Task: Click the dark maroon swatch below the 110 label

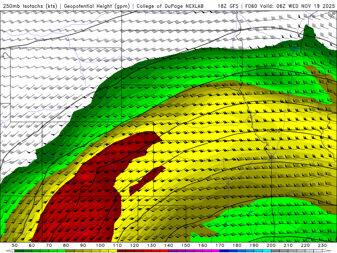Action: 121,250
